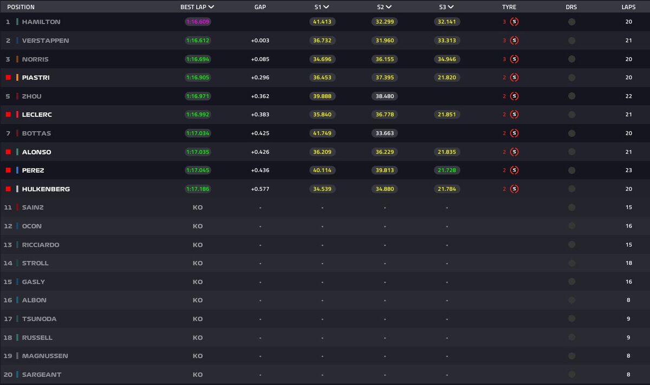This screenshot has width=650, height=385.
Task: Click Hamilton's purple best lap 1:16.609
Action: coord(198,22)
